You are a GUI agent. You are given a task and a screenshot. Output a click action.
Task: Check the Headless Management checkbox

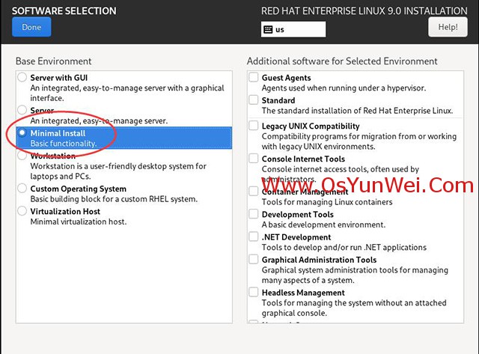coord(253,292)
